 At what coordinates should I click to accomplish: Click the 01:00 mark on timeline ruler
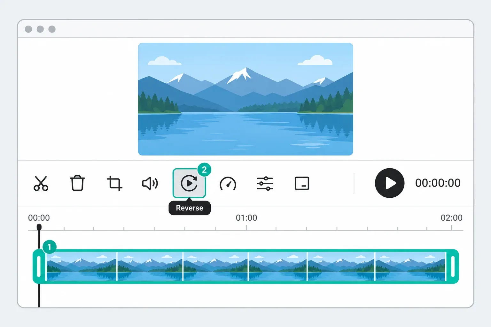coord(246,218)
